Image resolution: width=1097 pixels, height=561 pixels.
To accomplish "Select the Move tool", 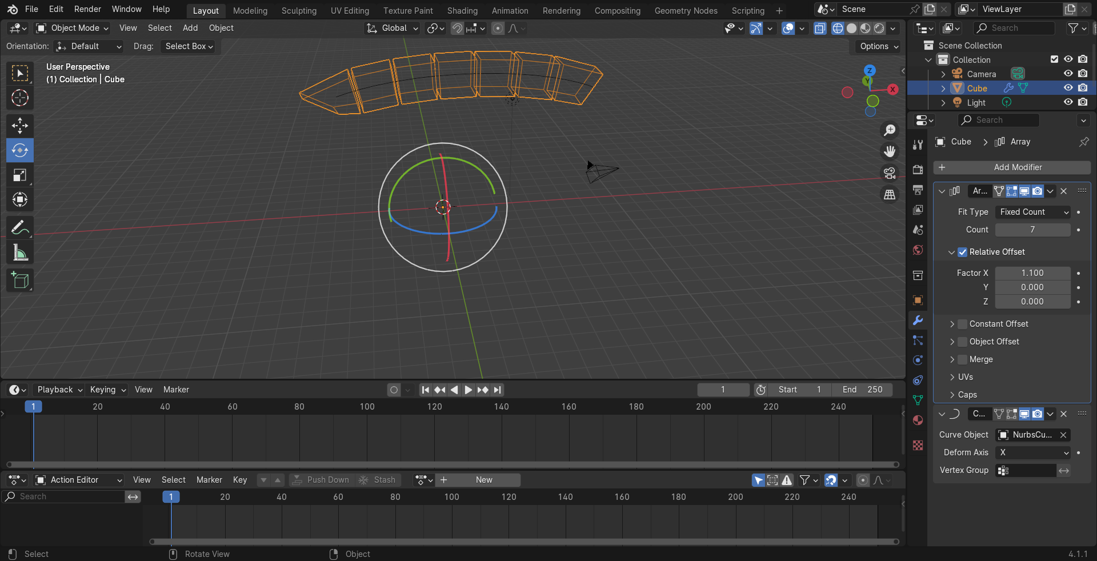I will 20,126.
